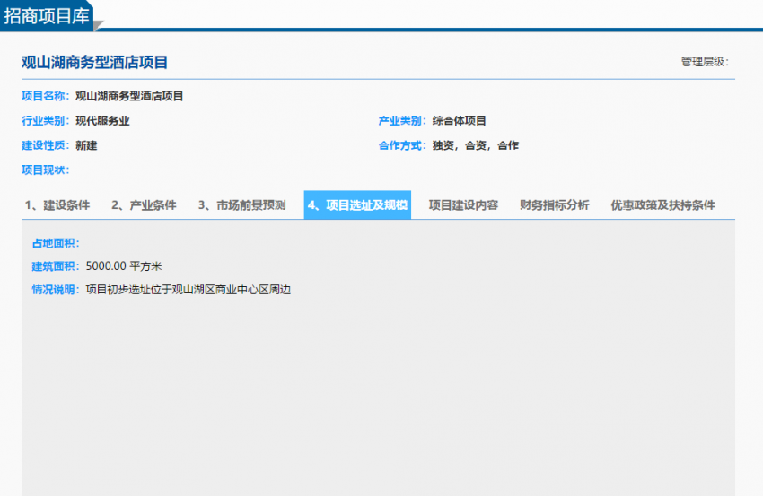Click the active 4、项目选址及规模 tab
This screenshot has height=496, width=763.
(357, 205)
